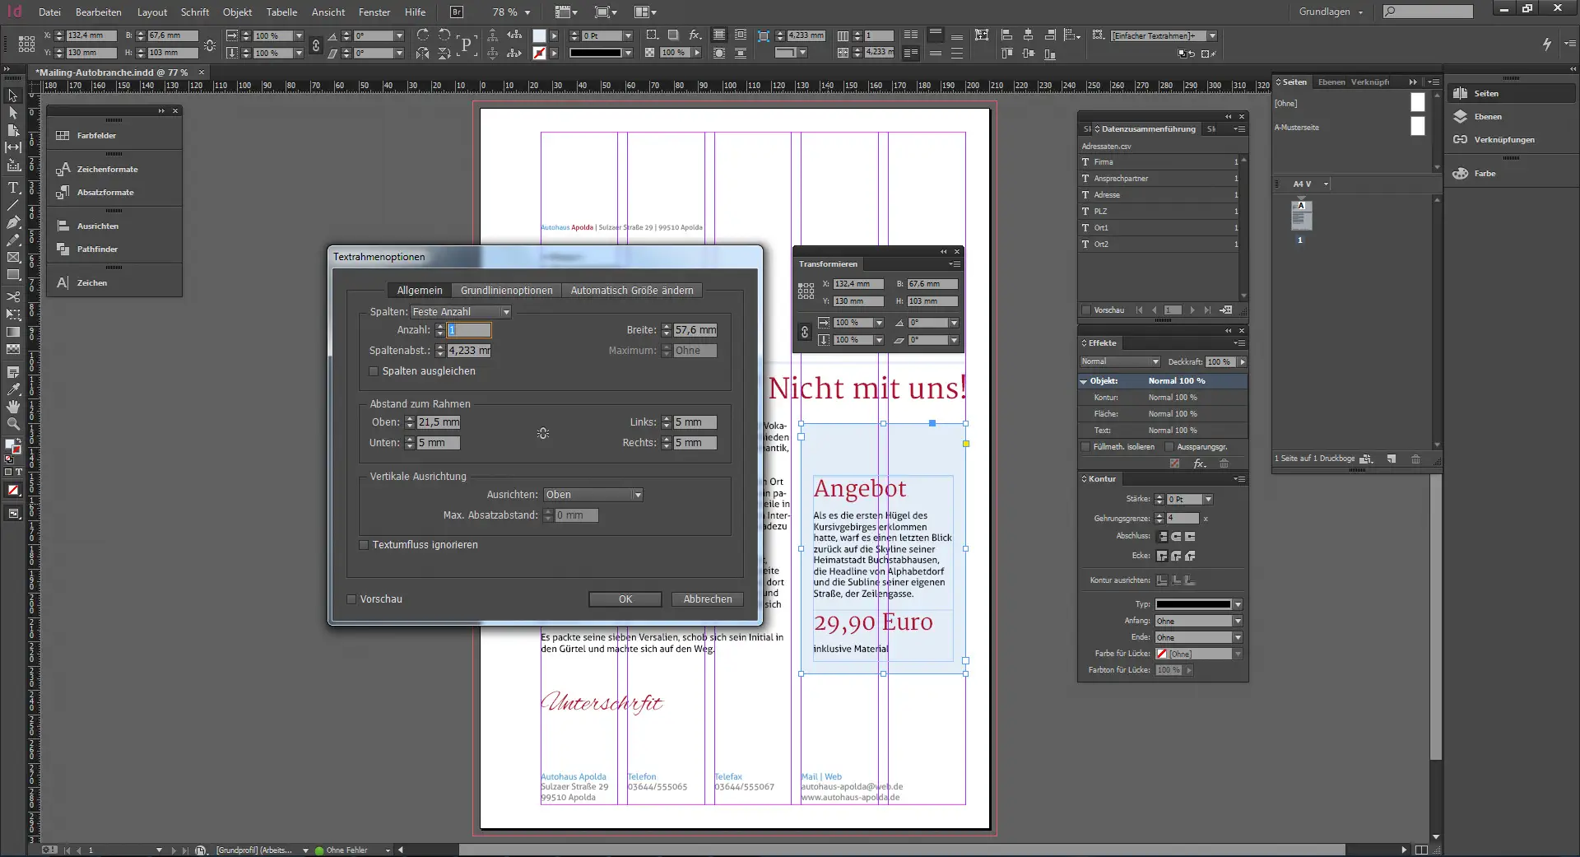This screenshot has height=857, width=1580.
Task: Open the Farbfelder swatches panel
Action: click(96, 136)
